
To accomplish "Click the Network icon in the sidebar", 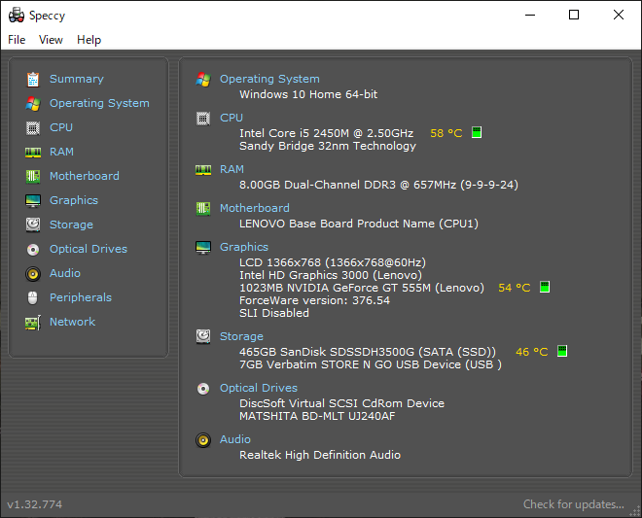I will click(x=33, y=322).
